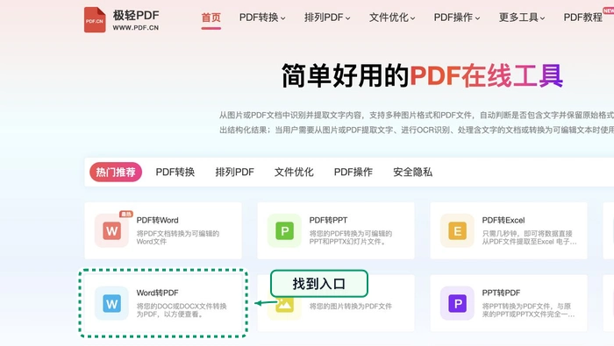Click the yellow image-to-PDF picture icon
Viewport: 614px width, 346px height.
pyautogui.click(x=284, y=305)
